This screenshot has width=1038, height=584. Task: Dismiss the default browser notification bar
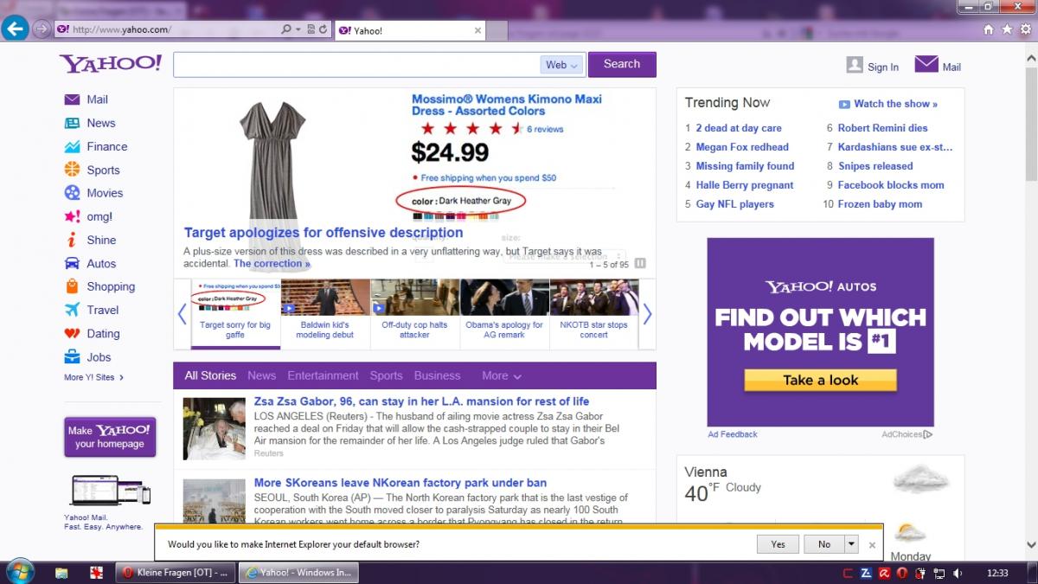(x=872, y=545)
